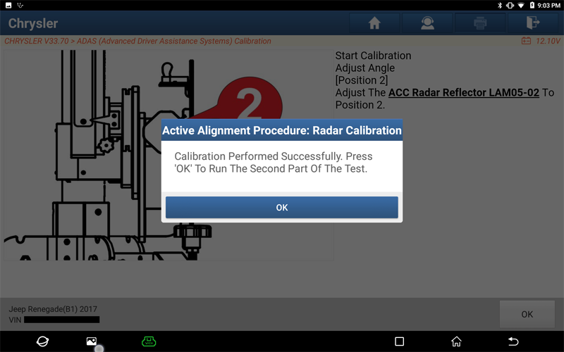The width and height of the screenshot is (564, 352).
Task: Tap the Jeep Renegade(B1) 2017 label
Action: tap(53, 309)
